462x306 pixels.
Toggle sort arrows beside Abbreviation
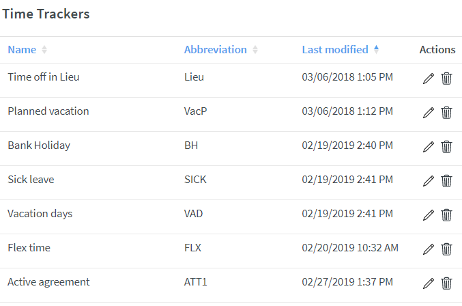pyautogui.click(x=255, y=50)
